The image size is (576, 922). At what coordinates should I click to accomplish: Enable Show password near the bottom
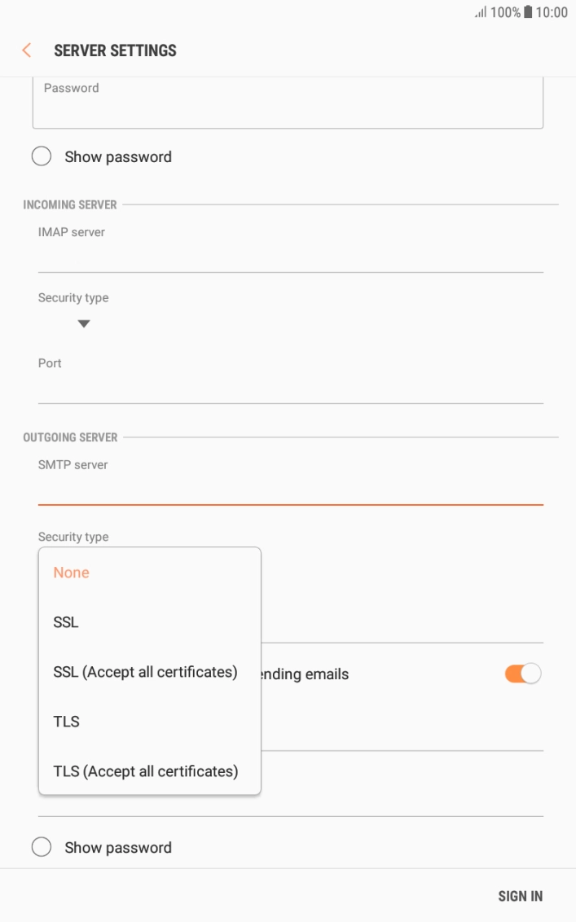pos(42,847)
